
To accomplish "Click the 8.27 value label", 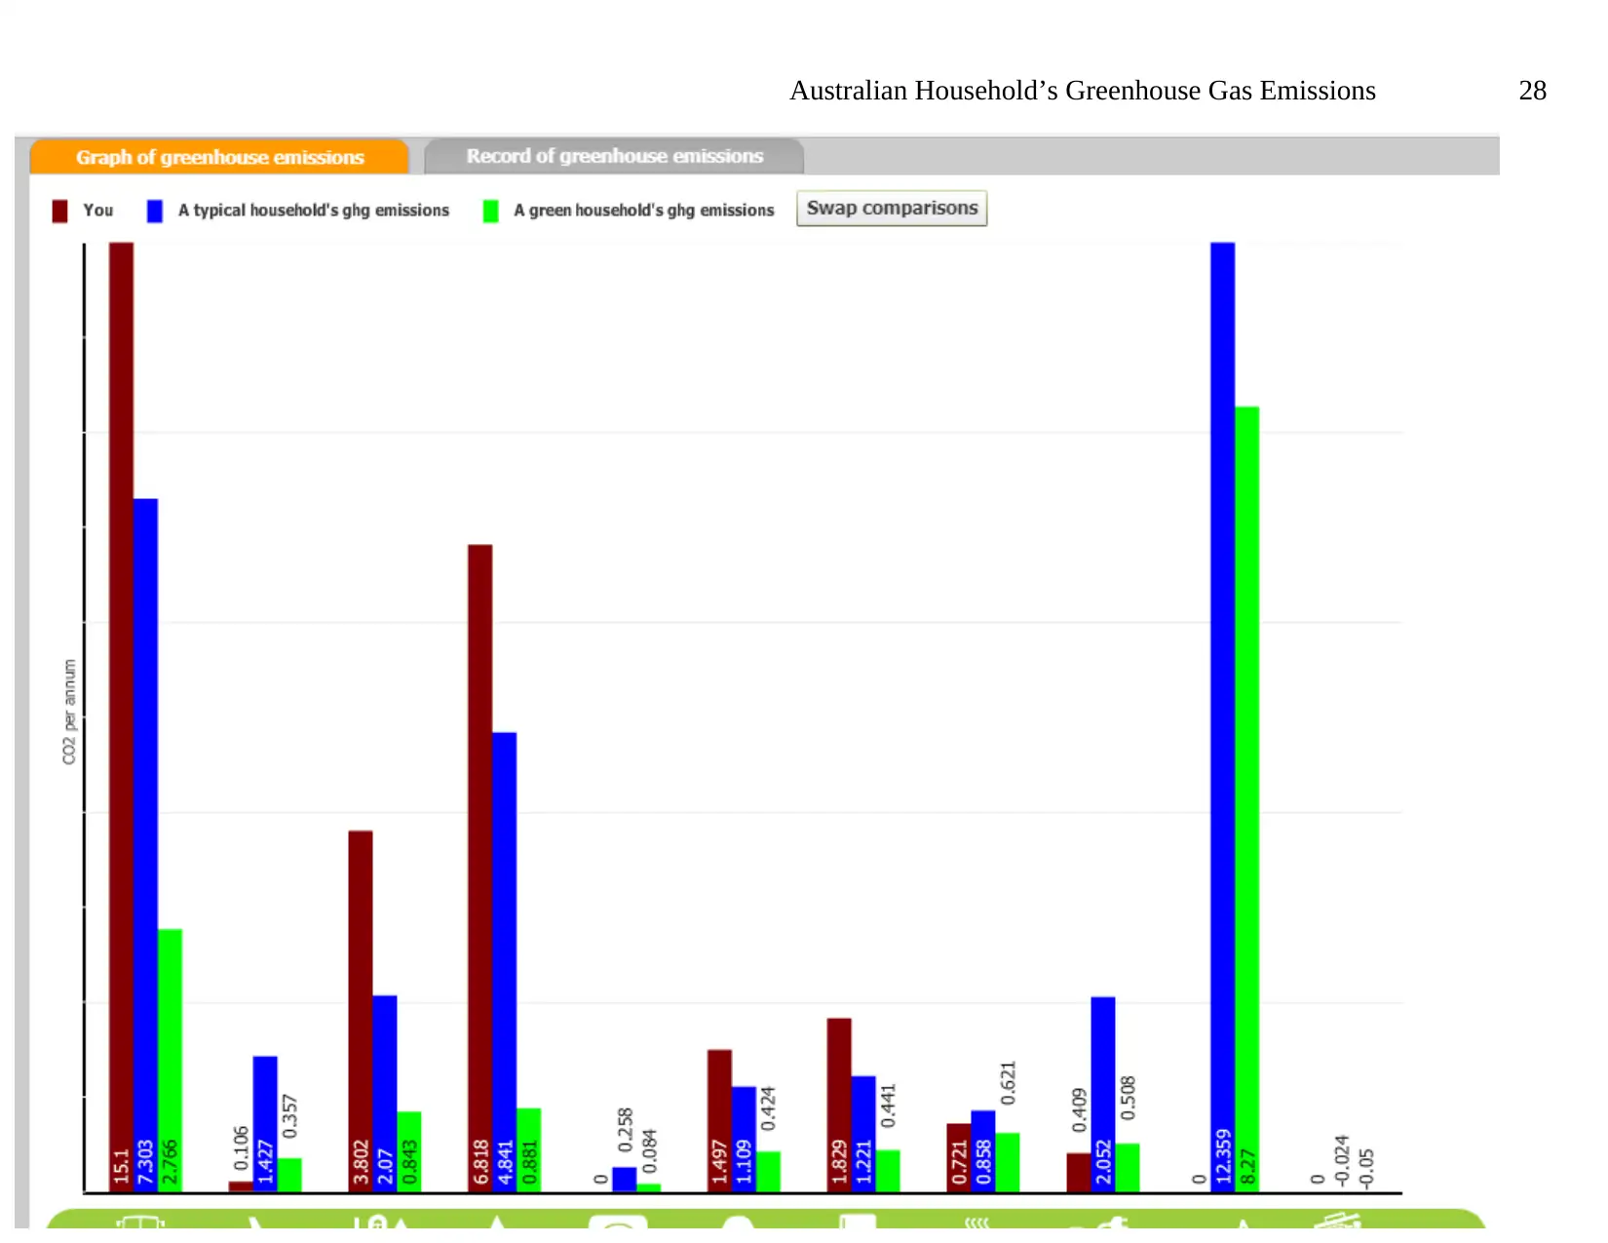I will click(1247, 1166).
